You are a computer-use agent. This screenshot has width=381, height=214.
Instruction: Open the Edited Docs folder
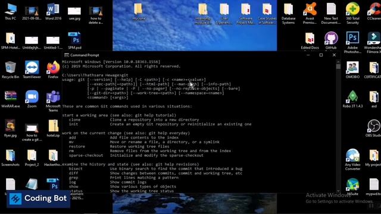[310, 41]
